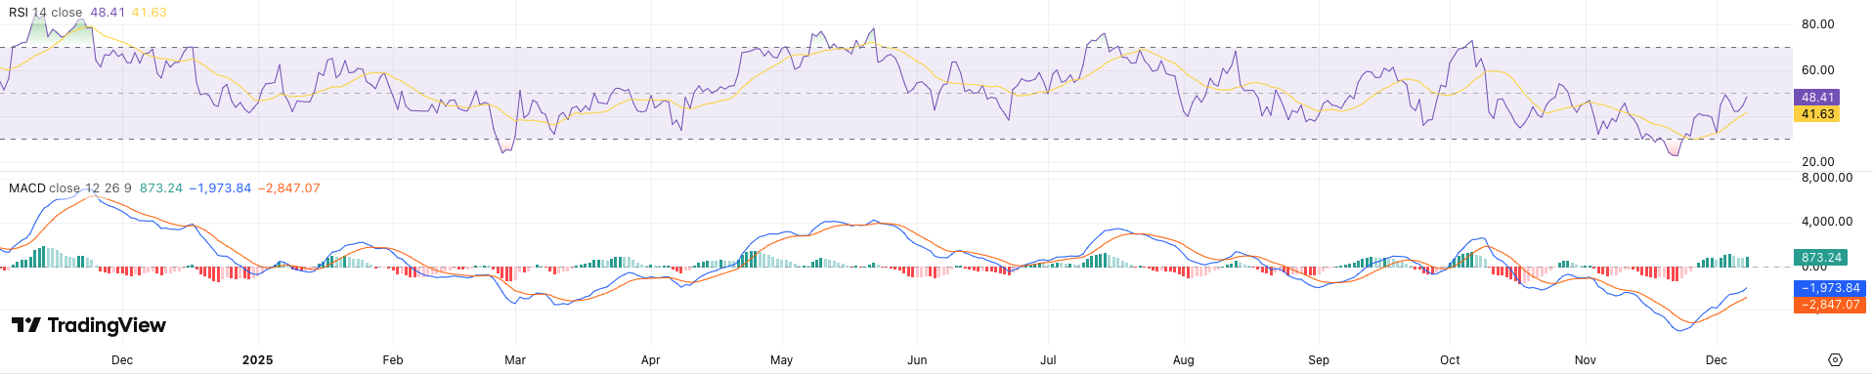The height and width of the screenshot is (374, 1873).
Task: Click the green 873.24 MACD scale tag
Action: (x=1821, y=258)
